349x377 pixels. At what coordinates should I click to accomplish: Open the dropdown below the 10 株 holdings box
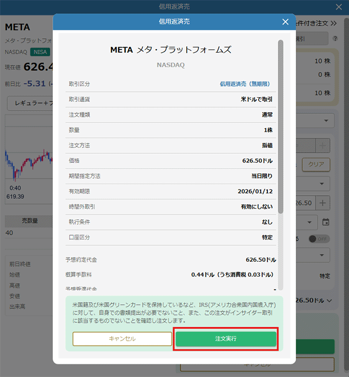click(315, 121)
